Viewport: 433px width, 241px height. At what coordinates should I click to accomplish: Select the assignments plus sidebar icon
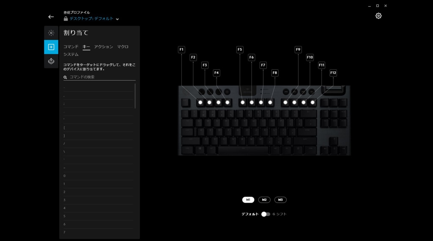coord(51,47)
